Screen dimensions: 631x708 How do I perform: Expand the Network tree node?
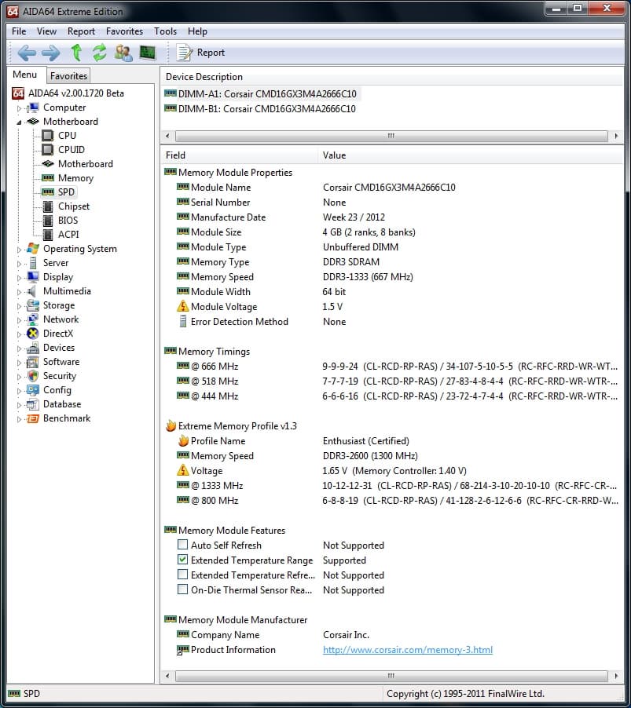point(19,320)
